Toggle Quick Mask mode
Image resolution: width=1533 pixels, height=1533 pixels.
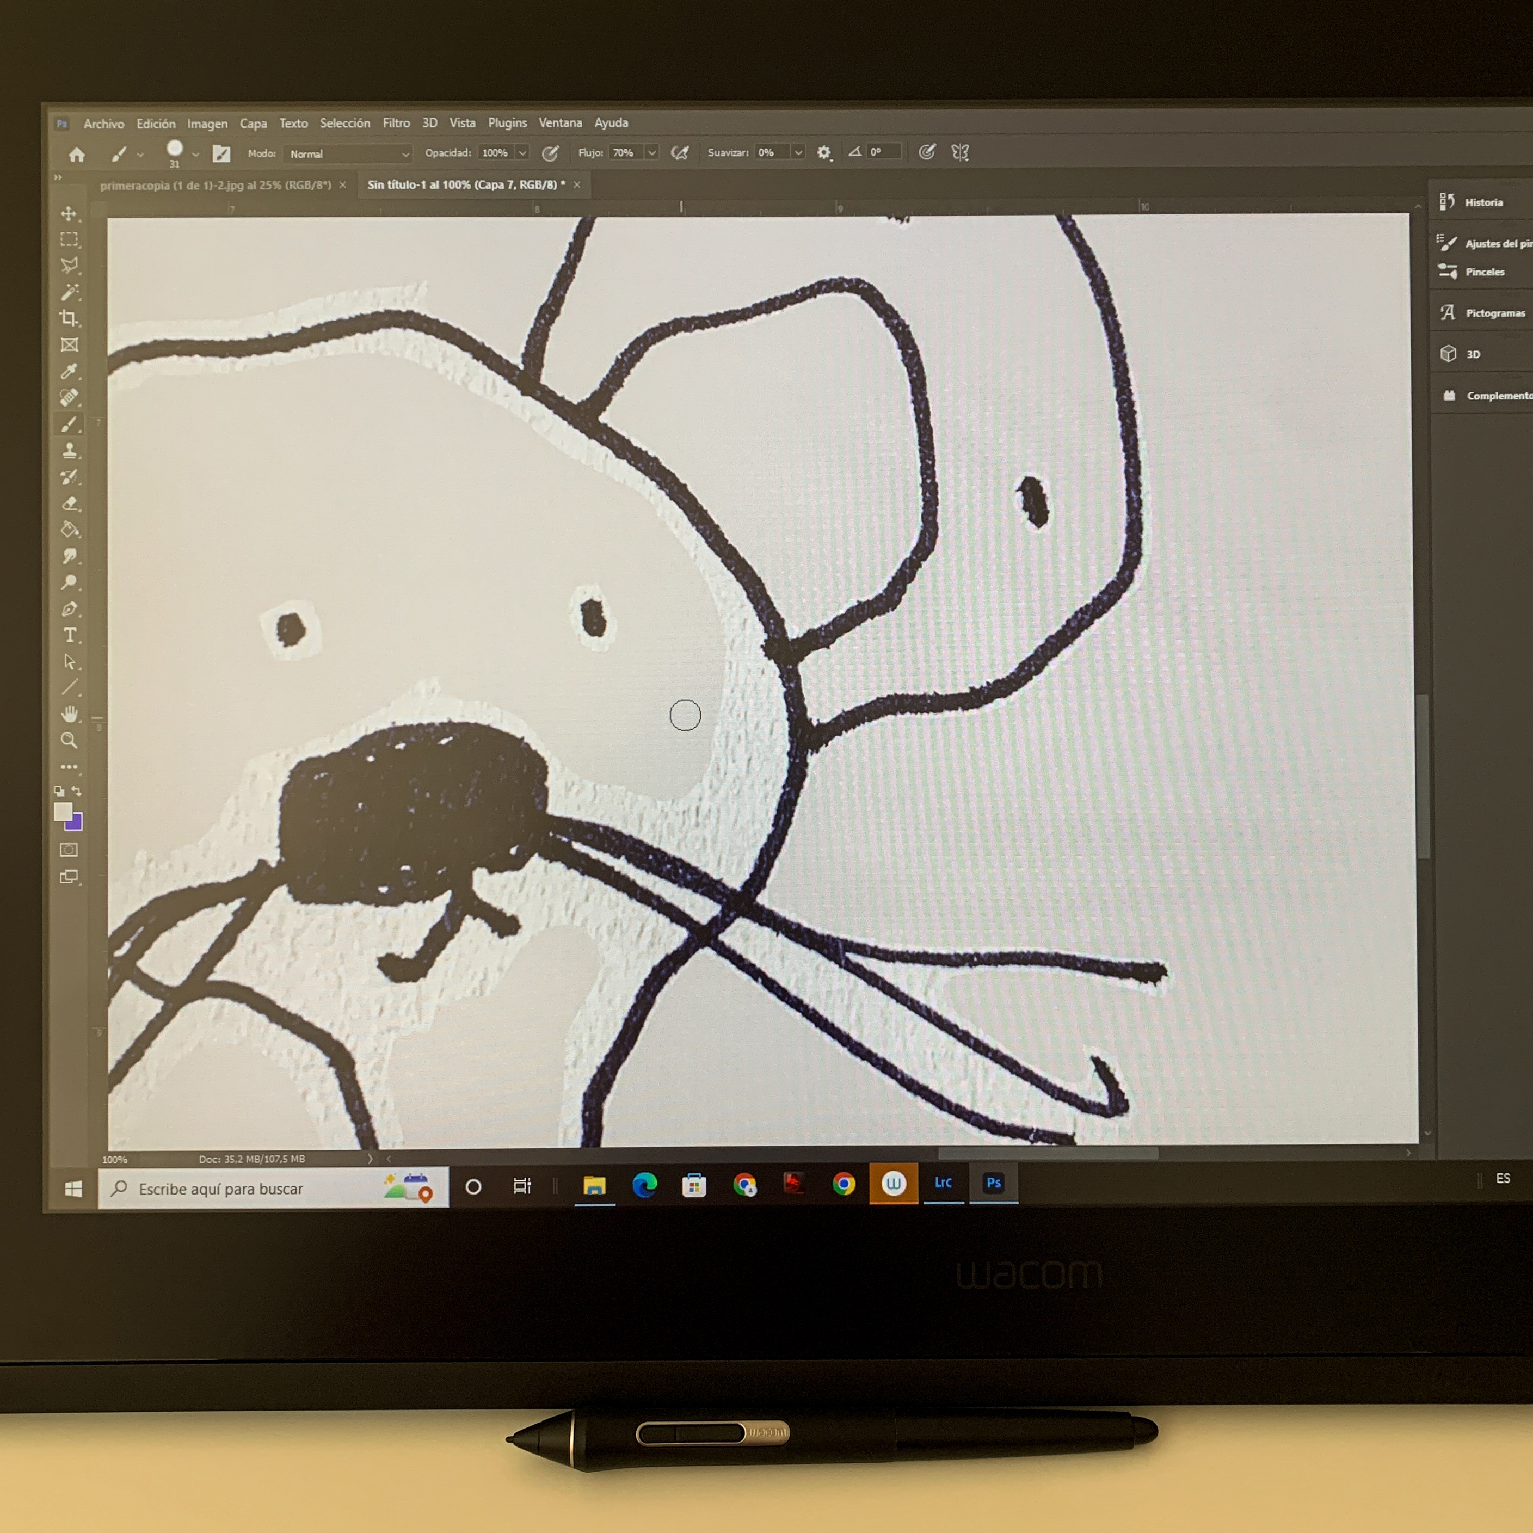point(69,850)
